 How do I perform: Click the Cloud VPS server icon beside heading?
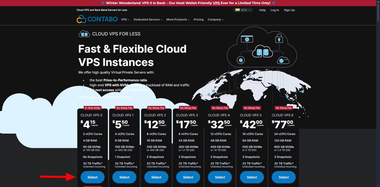(84, 34)
